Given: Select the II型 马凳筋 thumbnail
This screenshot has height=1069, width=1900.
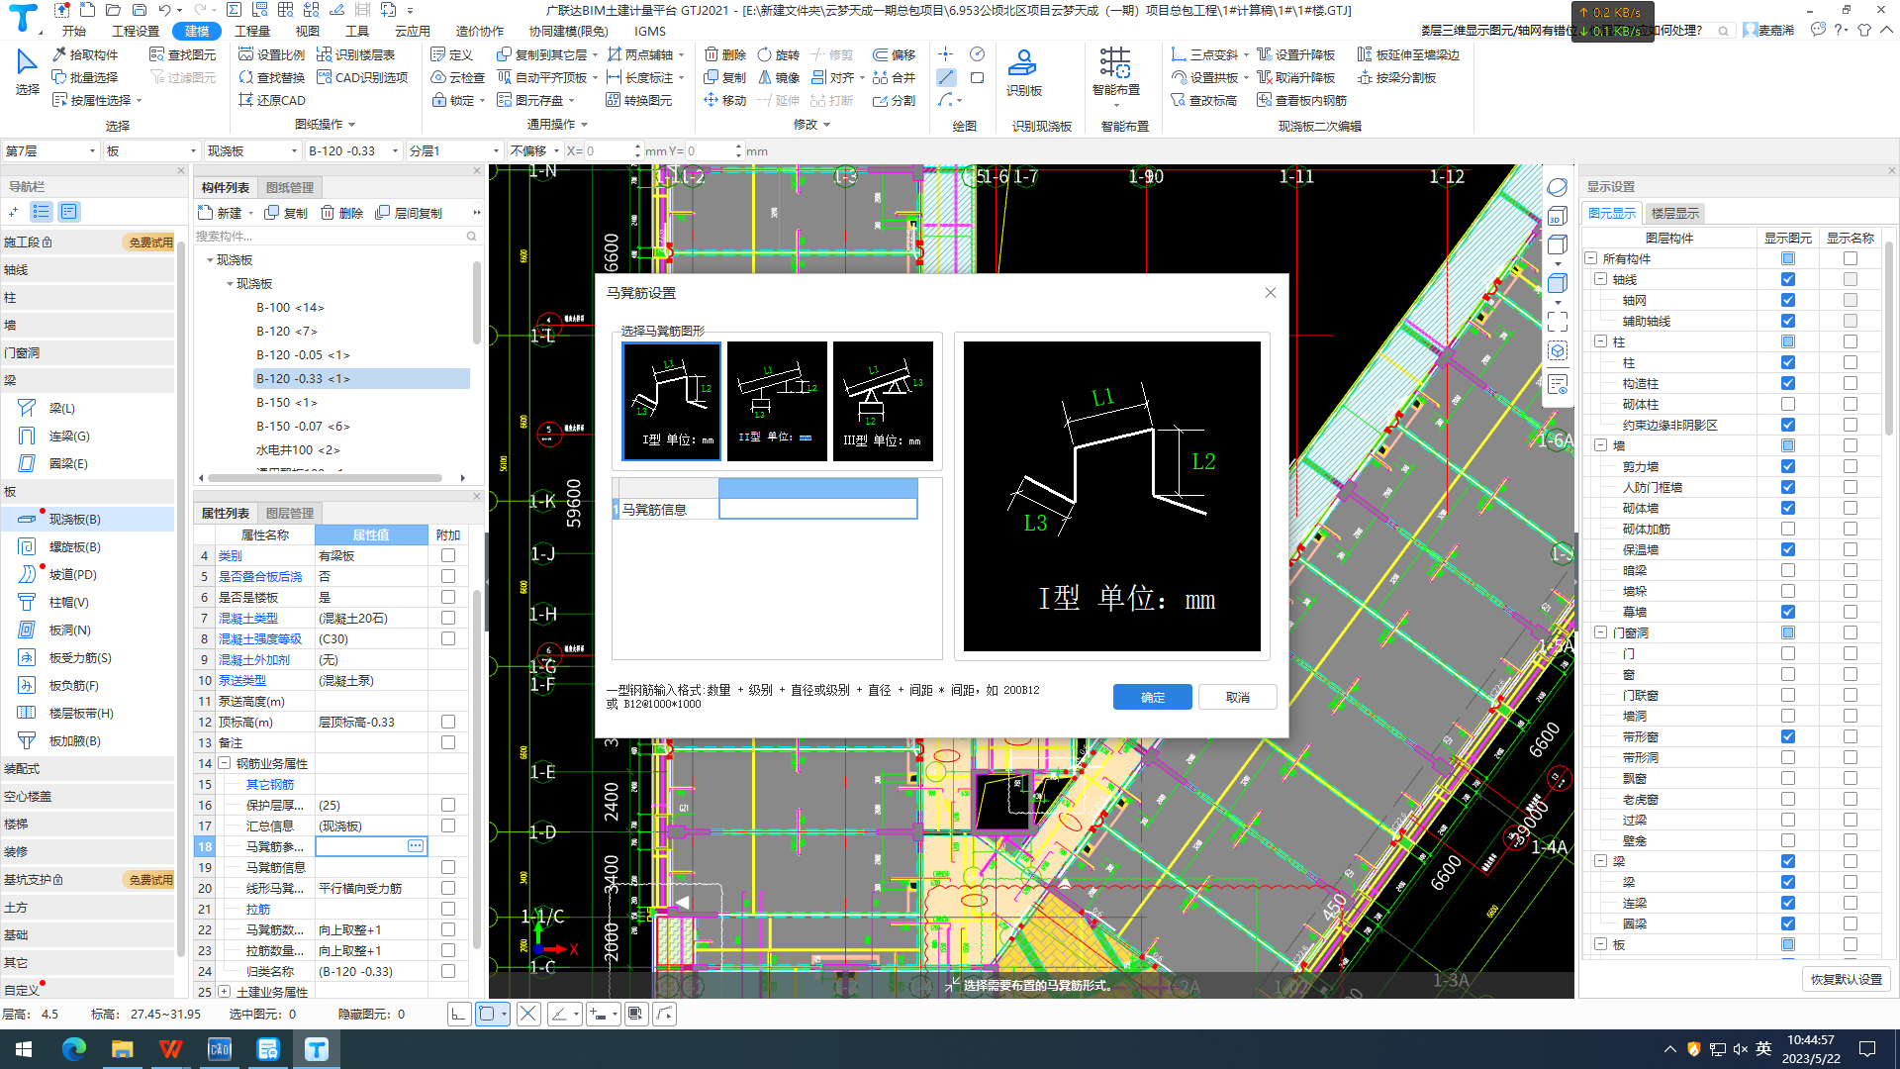Looking at the screenshot, I should [x=777, y=400].
